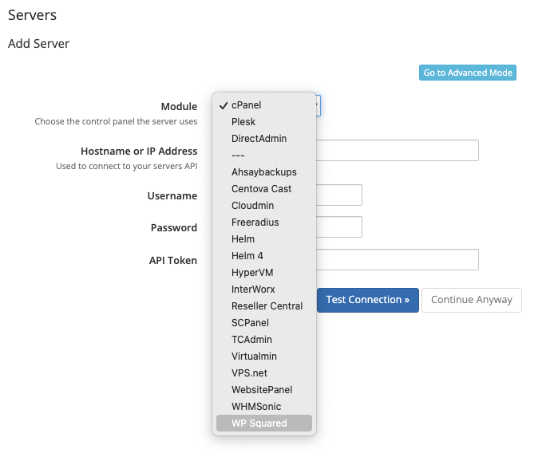
Task: Pick Reseller Central from the list
Action: (x=263, y=306)
